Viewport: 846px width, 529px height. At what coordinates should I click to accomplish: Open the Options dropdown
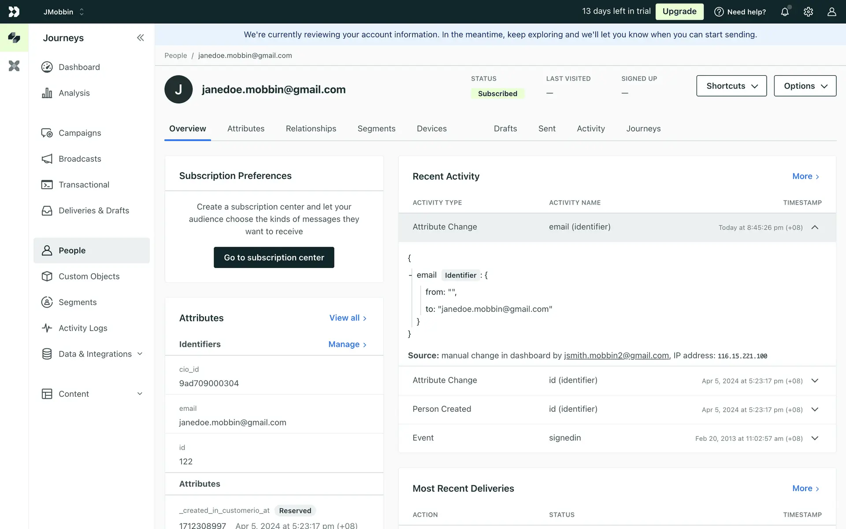(x=805, y=86)
